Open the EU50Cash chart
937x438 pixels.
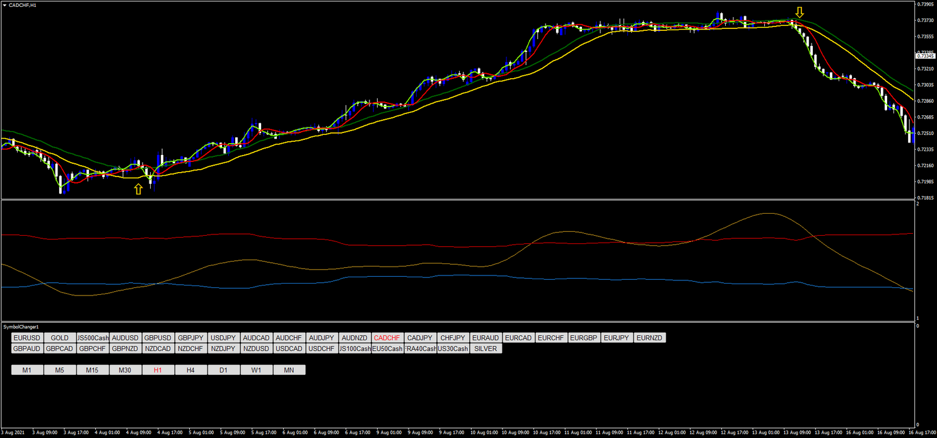point(387,349)
